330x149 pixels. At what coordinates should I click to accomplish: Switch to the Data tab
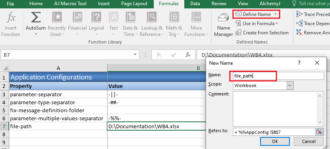[x=195, y=4]
